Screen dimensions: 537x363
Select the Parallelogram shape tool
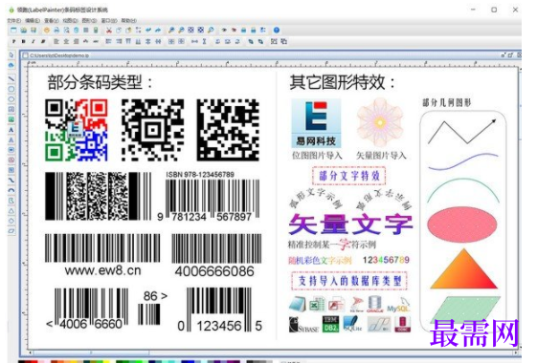(11, 231)
